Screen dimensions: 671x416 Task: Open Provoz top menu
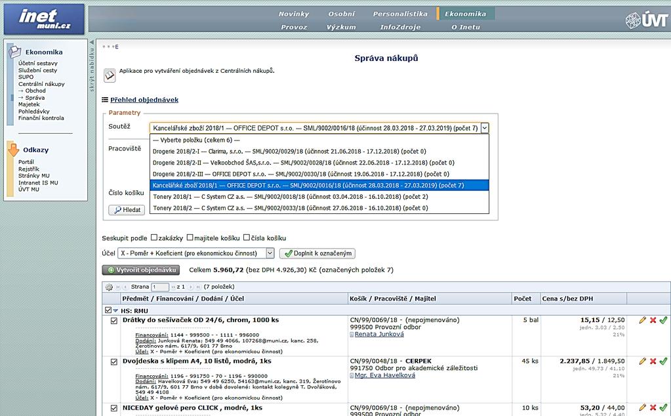(x=294, y=27)
